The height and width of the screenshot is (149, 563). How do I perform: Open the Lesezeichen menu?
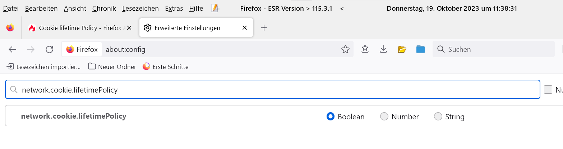140,8
